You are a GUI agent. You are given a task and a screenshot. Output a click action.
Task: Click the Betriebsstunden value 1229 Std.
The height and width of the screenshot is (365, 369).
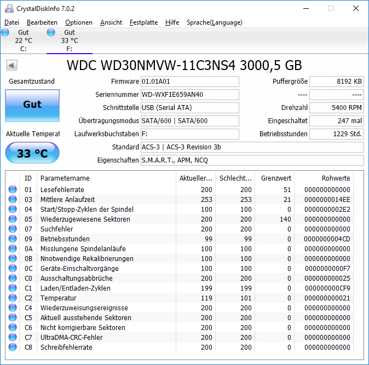tap(337, 134)
